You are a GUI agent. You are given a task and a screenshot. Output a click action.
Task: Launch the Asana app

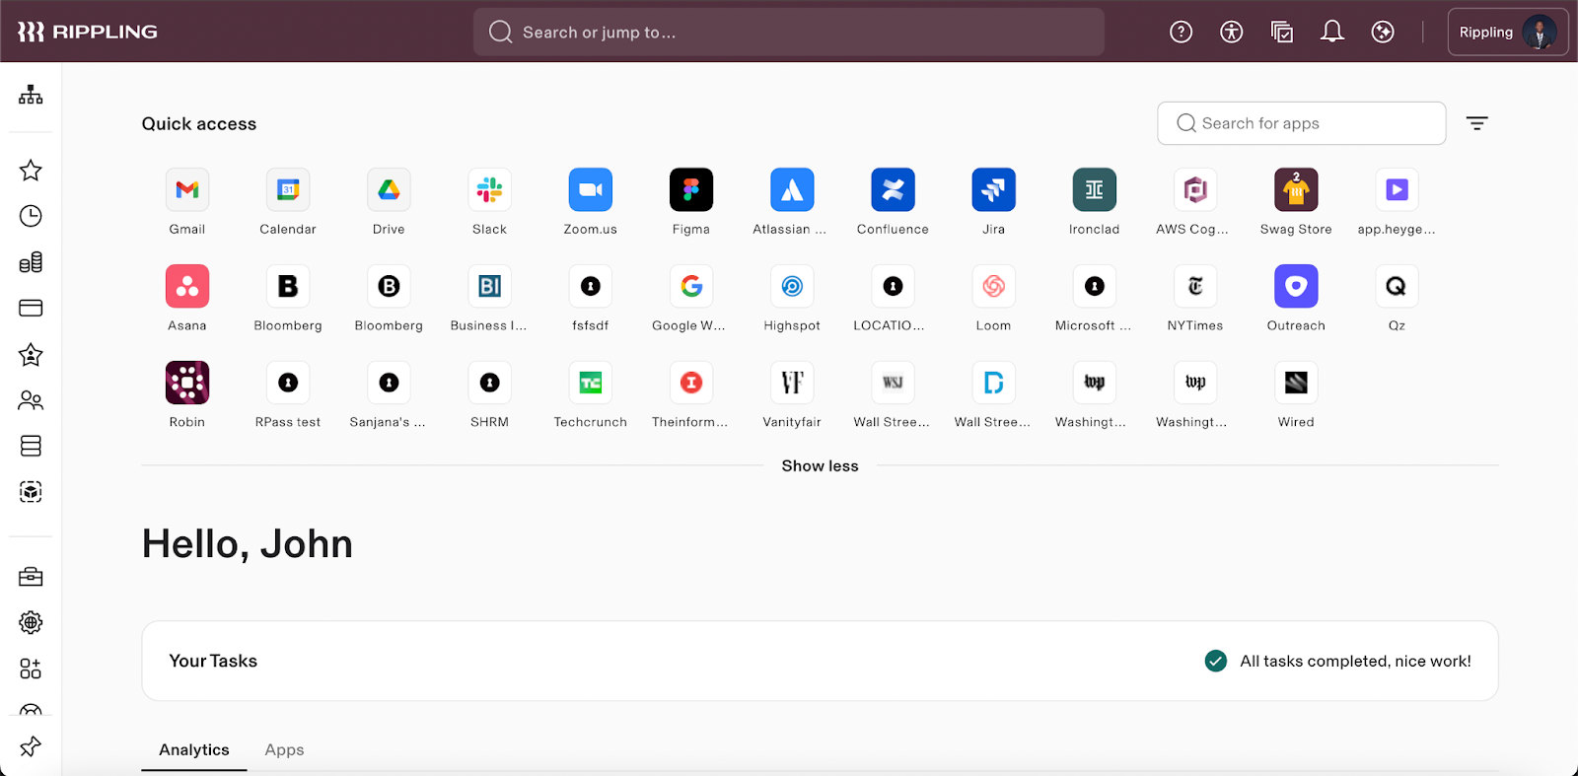coord(187,287)
